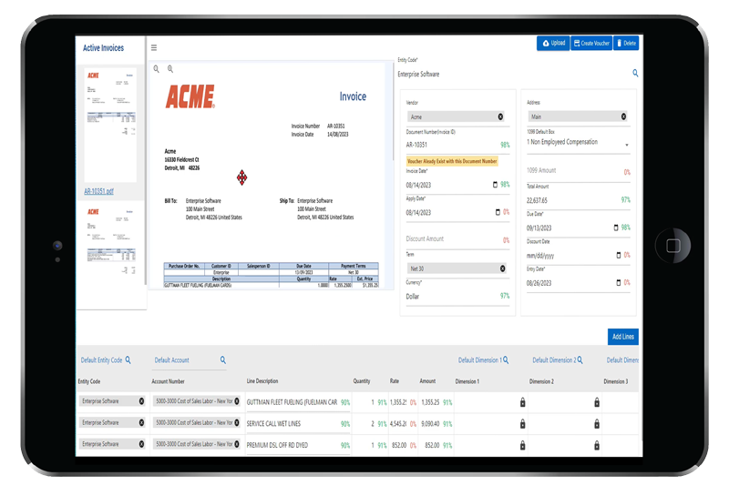The height and width of the screenshot is (496, 729).
Task: Clear entity code in GUTTMAN FLEET row
Action: click(142, 400)
